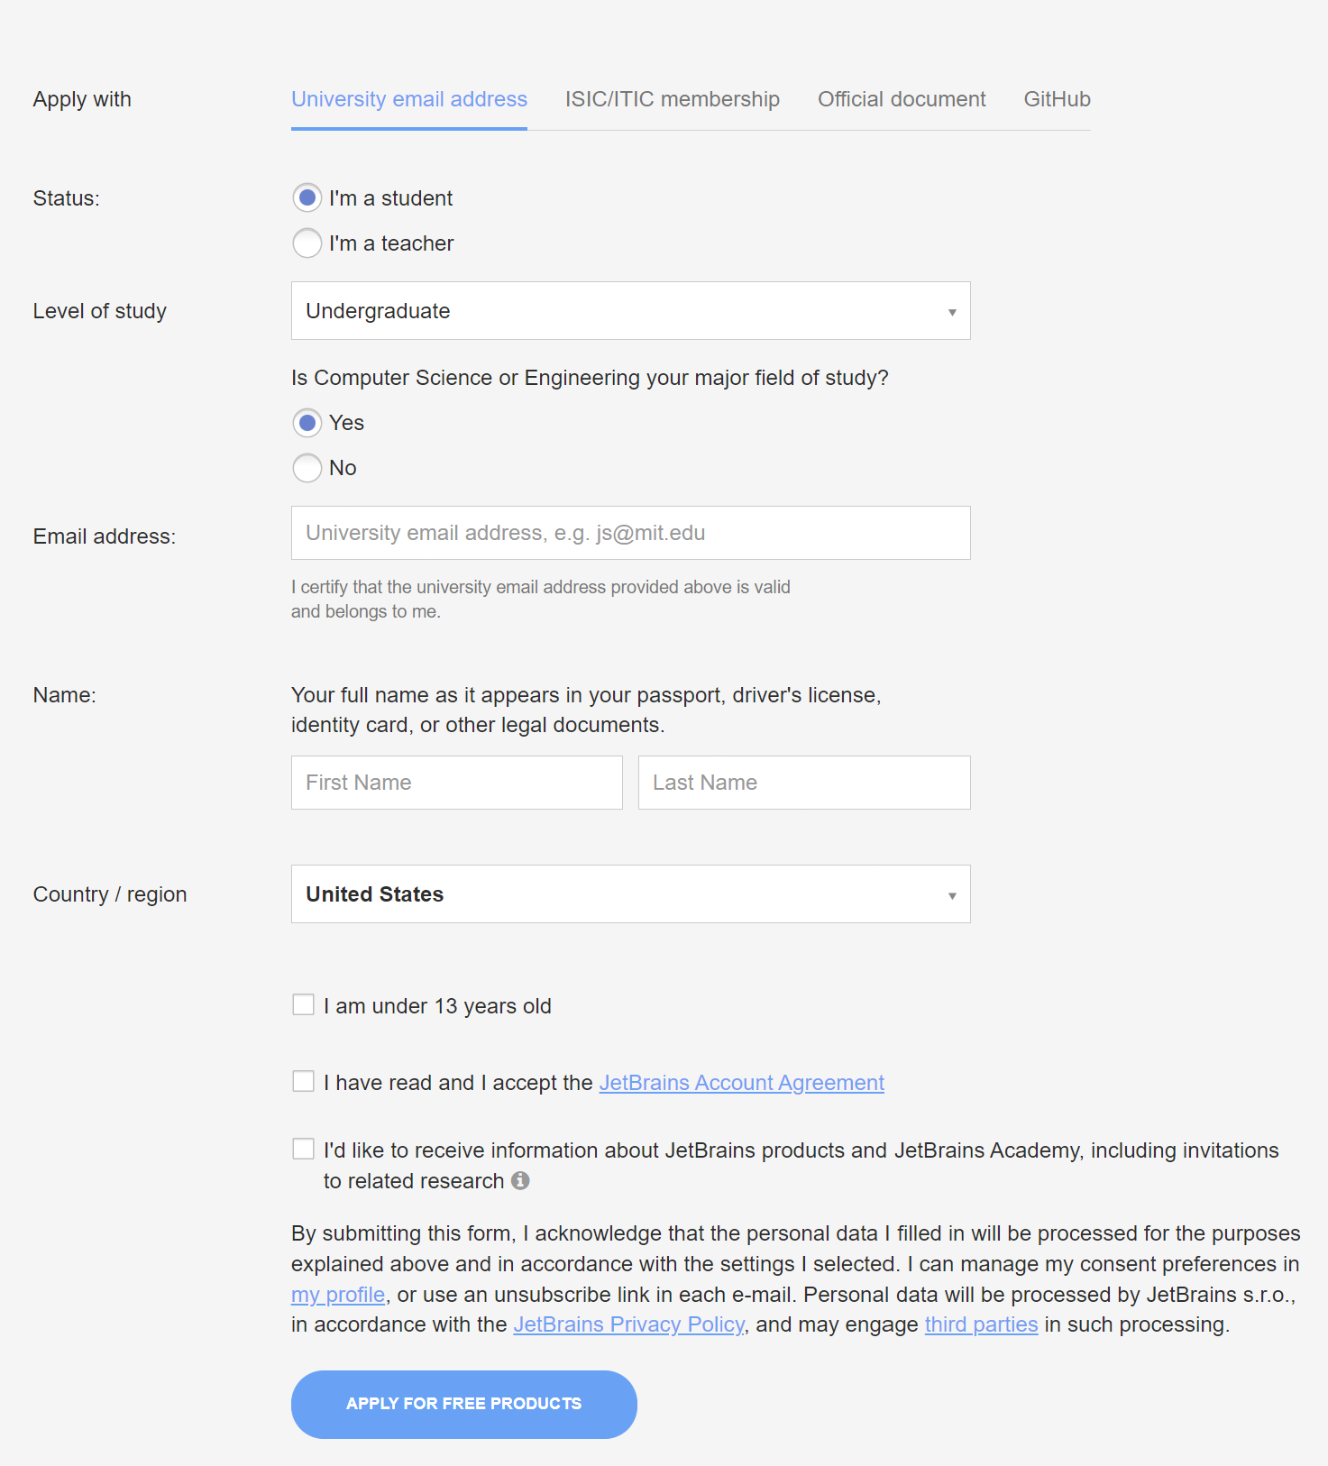Open the GitHub application tab
The height and width of the screenshot is (1466, 1328).
point(1056,99)
